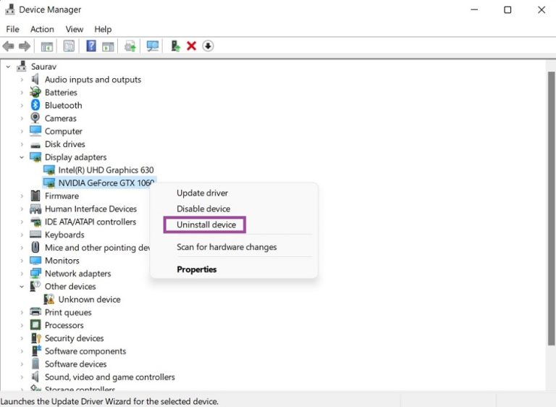The height and width of the screenshot is (407, 556).
Task: Click the Update device driver toolbar icon
Action: point(175,46)
